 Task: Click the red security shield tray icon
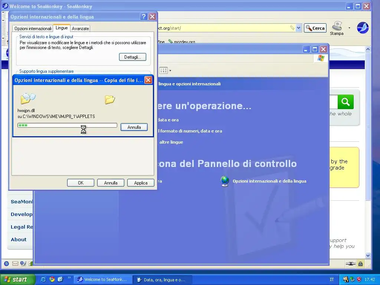[x=359, y=279]
